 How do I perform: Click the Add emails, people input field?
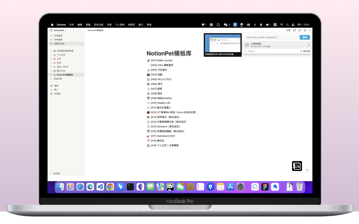(x=271, y=37)
